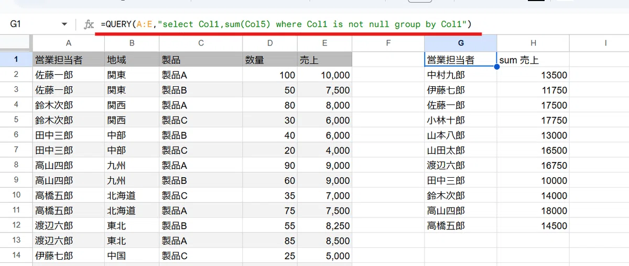Click 中村九郎 in column G

click(x=460, y=75)
